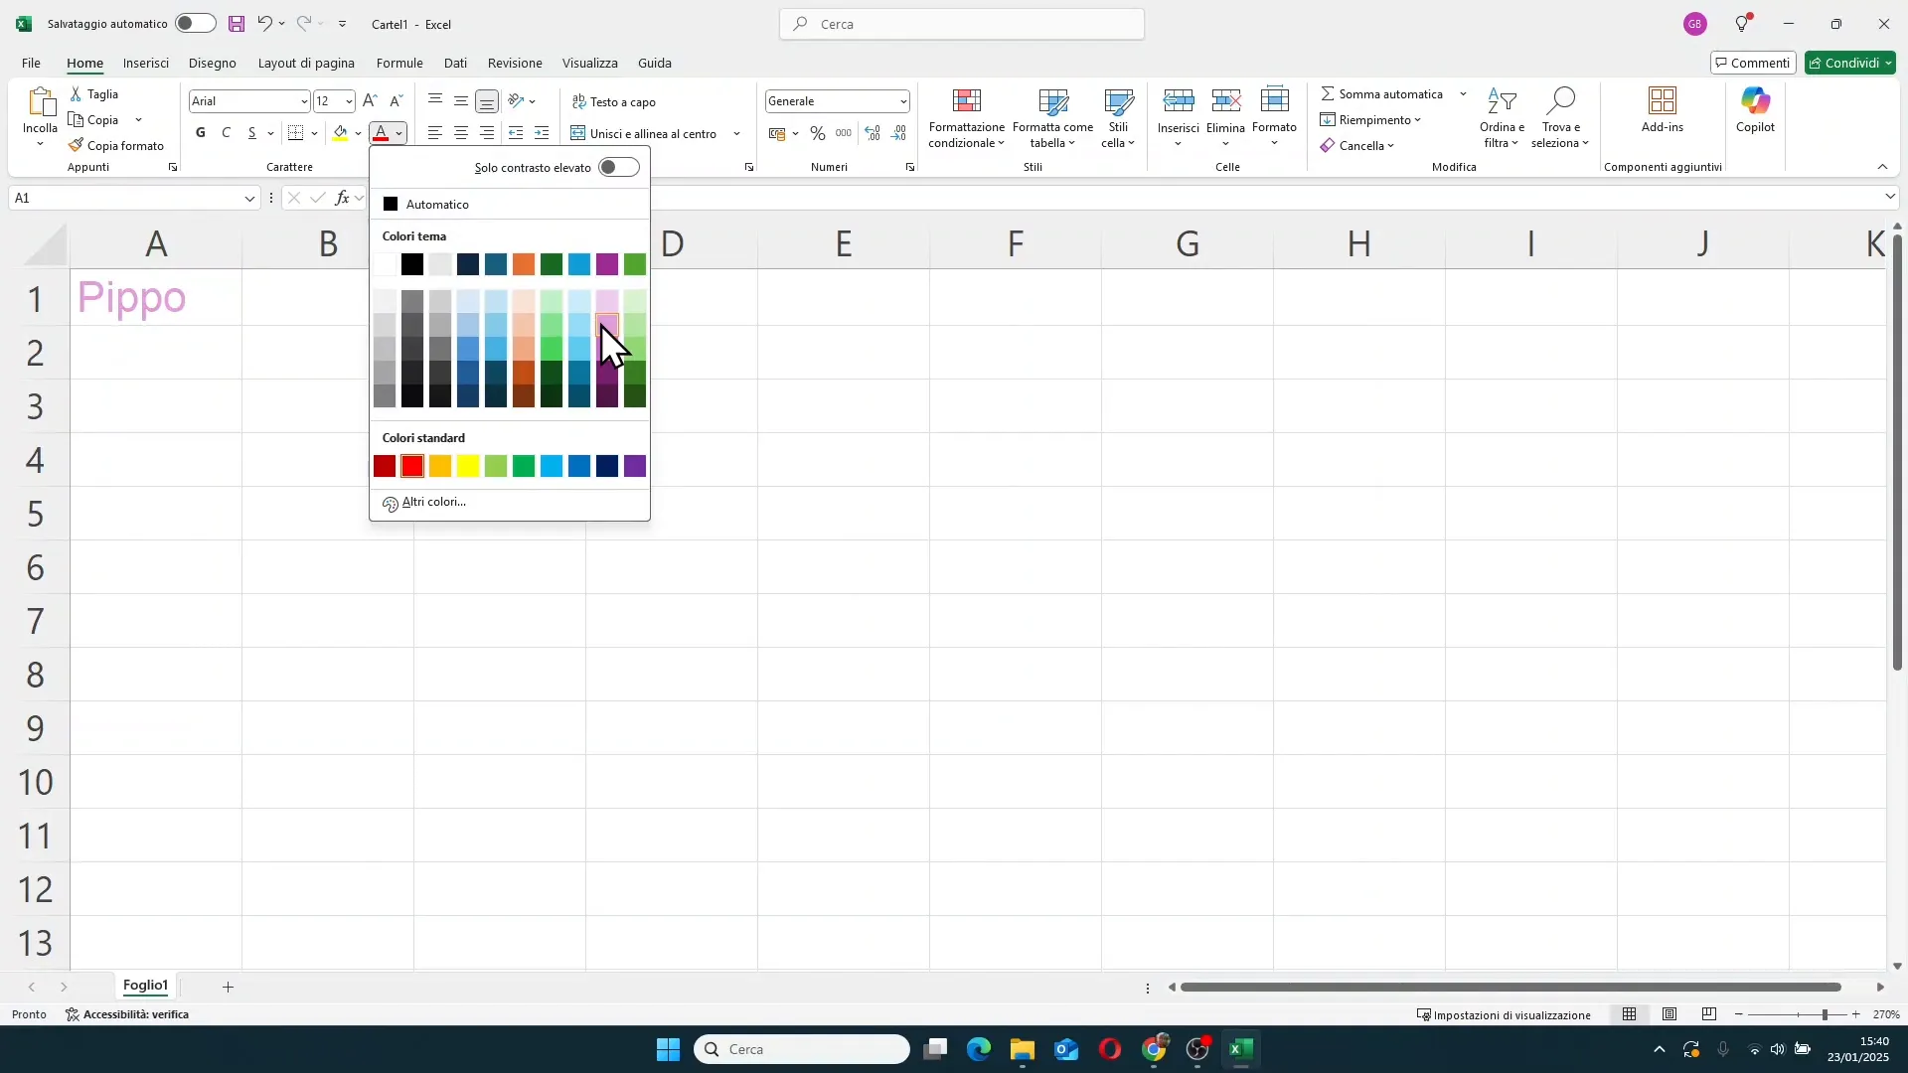1908x1073 pixels.
Task: Toggle Salvataggio automatico switch
Action: [x=195, y=24]
